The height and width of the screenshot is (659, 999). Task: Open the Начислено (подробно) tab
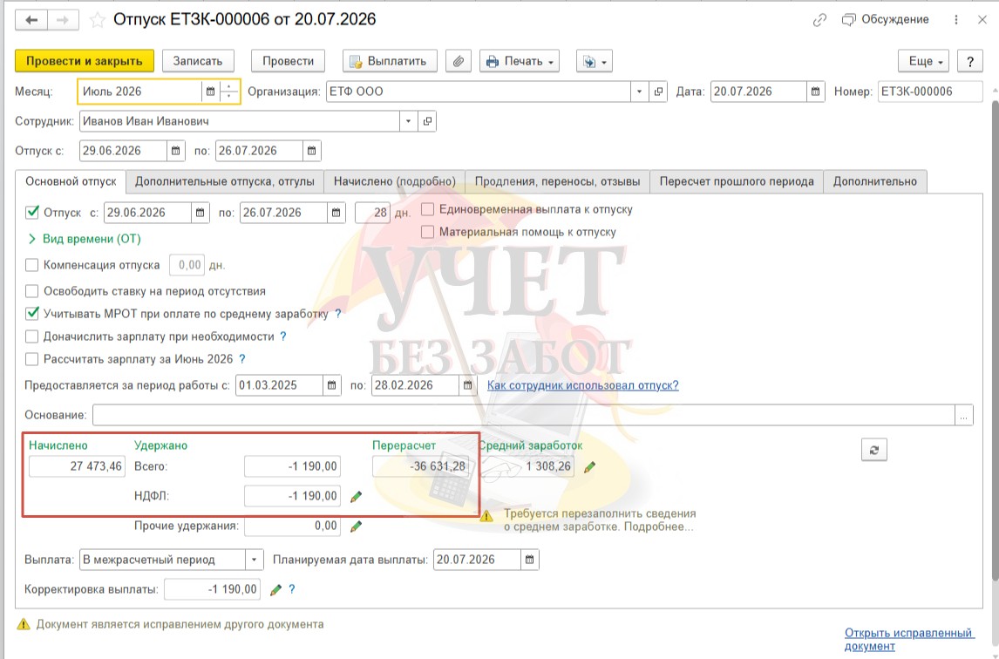tap(395, 181)
